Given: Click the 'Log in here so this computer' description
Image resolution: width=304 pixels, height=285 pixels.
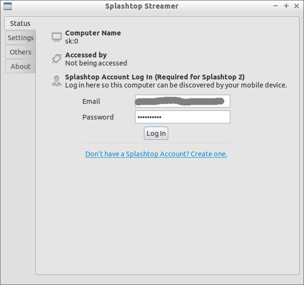Looking at the screenshot, I should point(176,85).
